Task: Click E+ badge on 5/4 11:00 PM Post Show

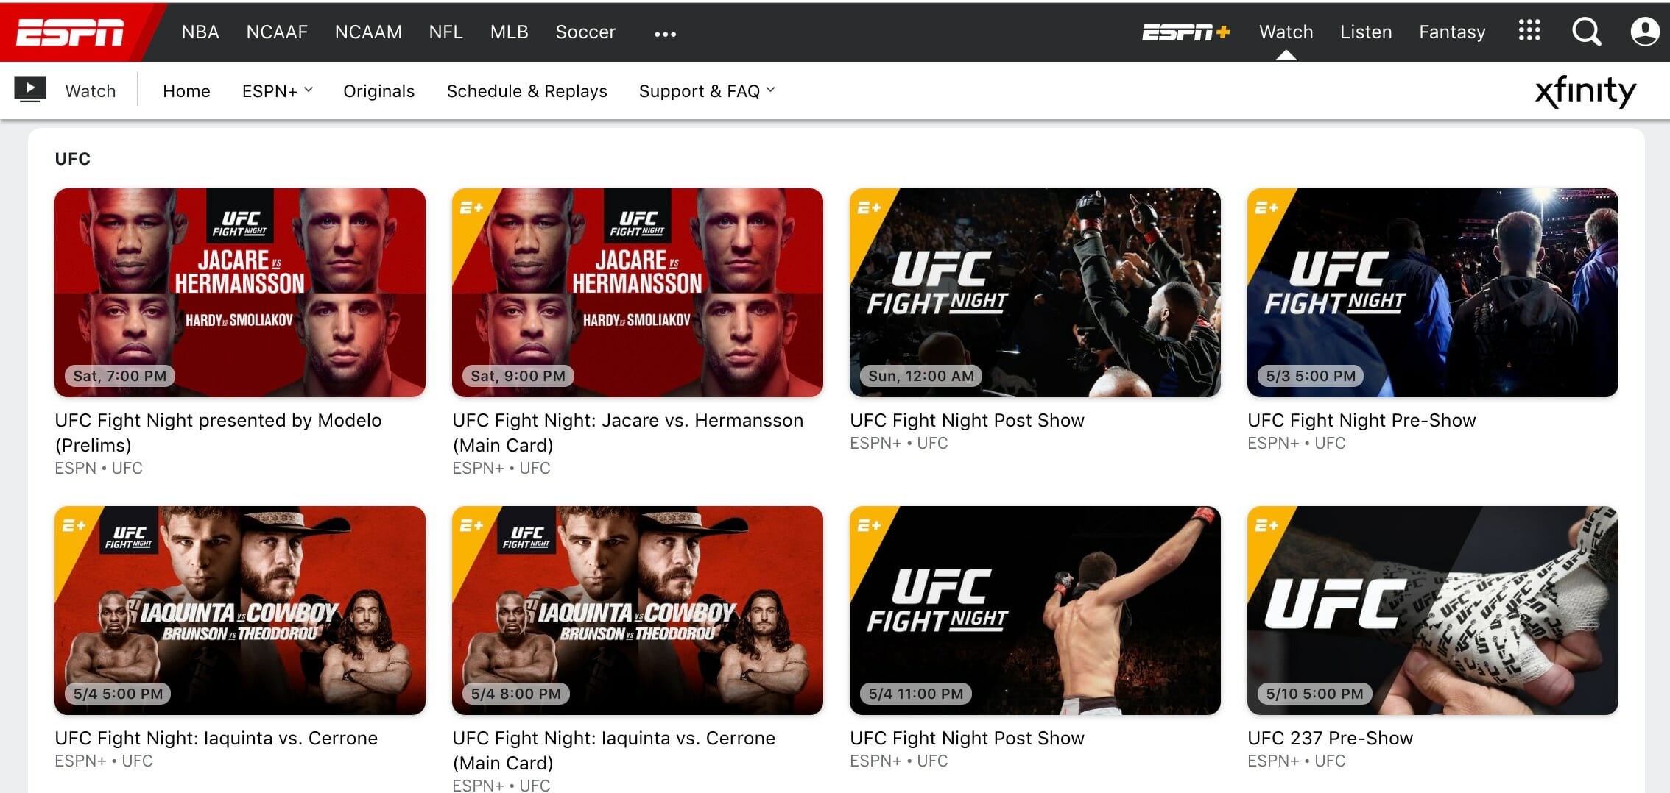Action: click(x=869, y=526)
